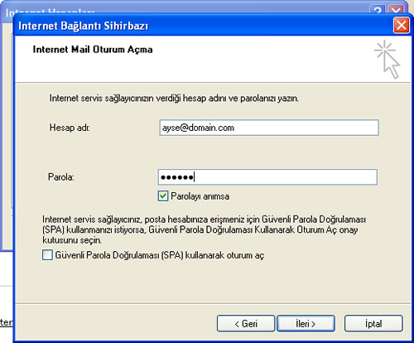Click the Parola label

(61, 177)
